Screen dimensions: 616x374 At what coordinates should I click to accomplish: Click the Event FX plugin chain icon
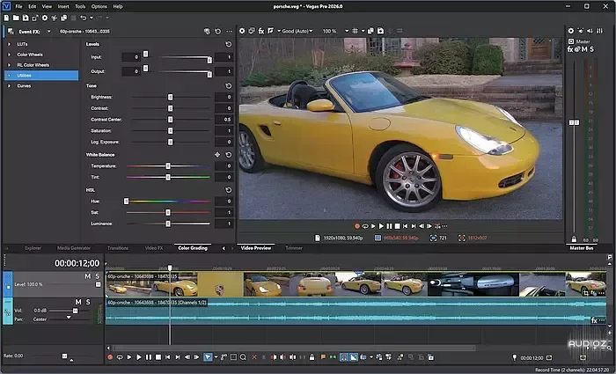(11, 32)
